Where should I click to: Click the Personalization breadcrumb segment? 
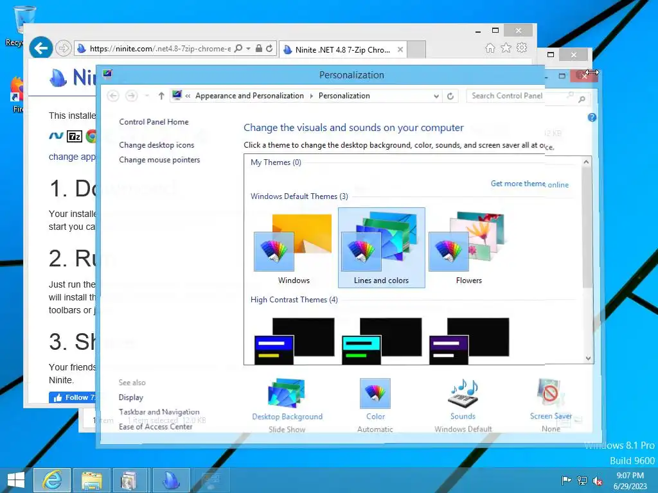[344, 96]
